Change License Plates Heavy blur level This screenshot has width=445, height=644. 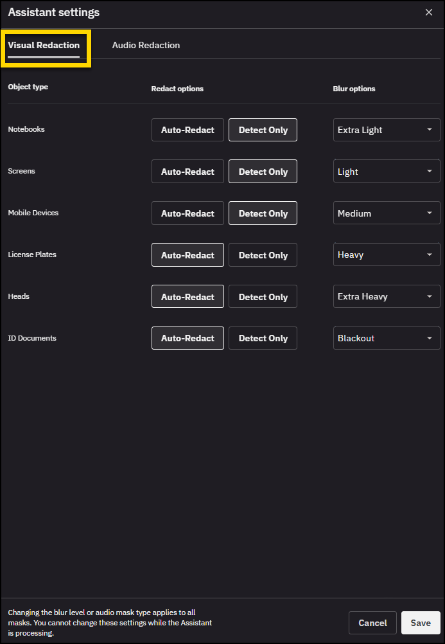pos(386,255)
